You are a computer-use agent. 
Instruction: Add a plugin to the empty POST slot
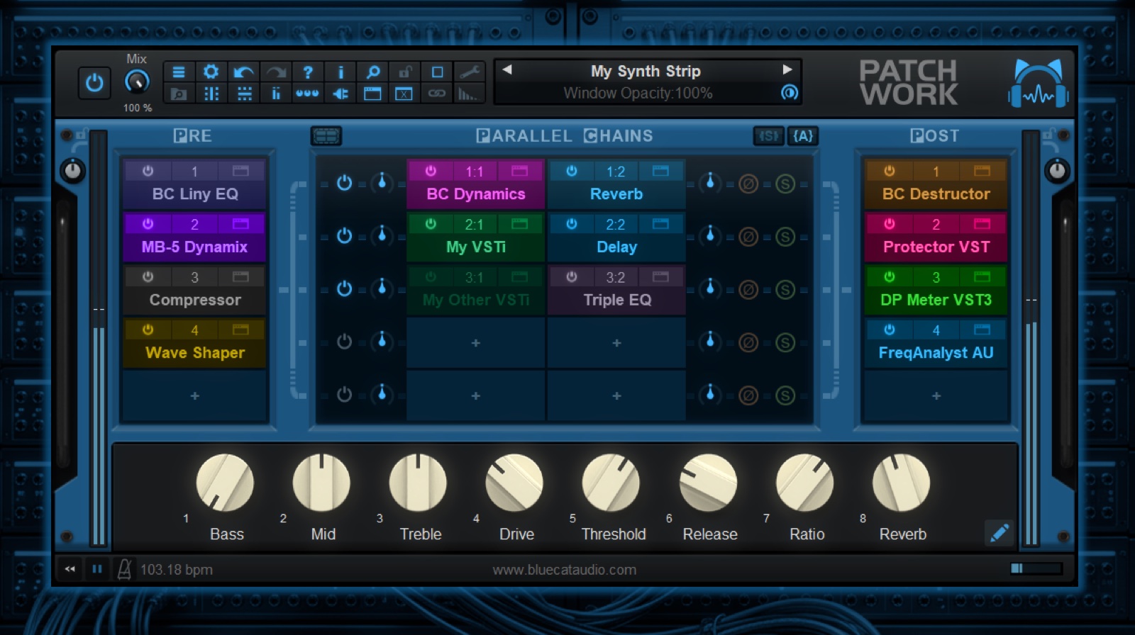[936, 396]
